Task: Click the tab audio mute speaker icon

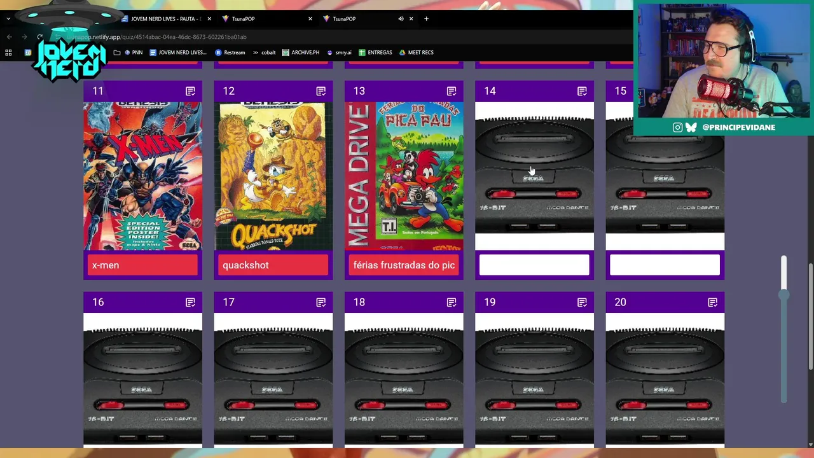Action: point(401,19)
